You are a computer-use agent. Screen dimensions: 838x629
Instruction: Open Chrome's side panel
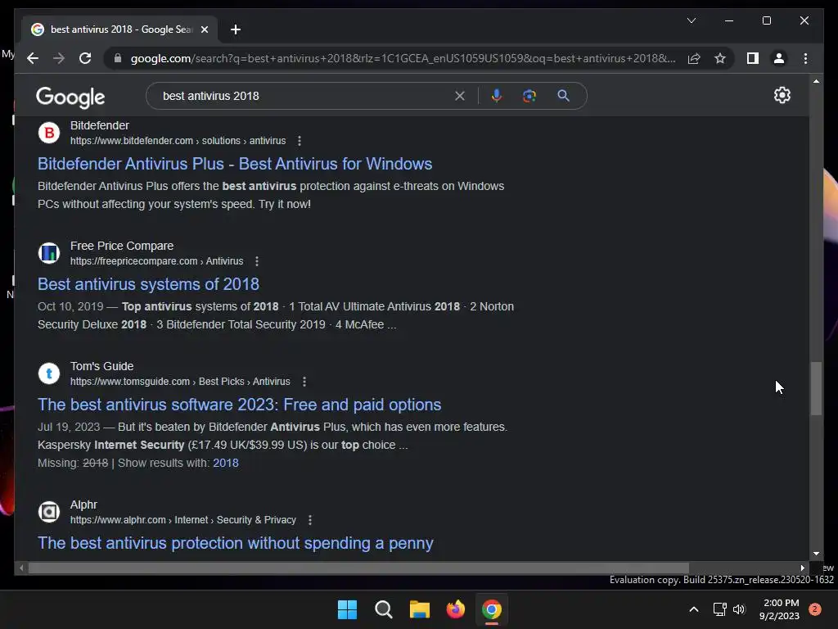coord(753,58)
